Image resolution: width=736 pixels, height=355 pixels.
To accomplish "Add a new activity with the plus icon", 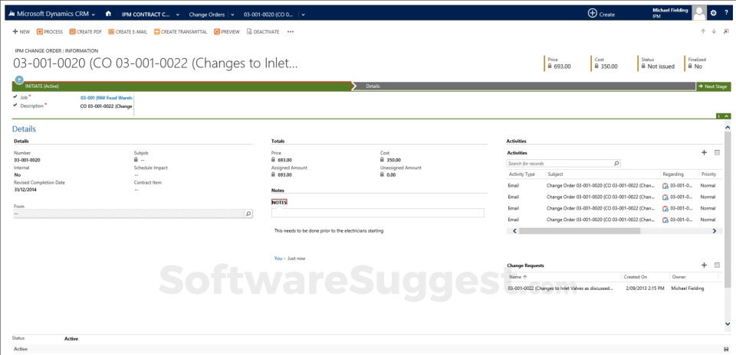I will (x=704, y=152).
